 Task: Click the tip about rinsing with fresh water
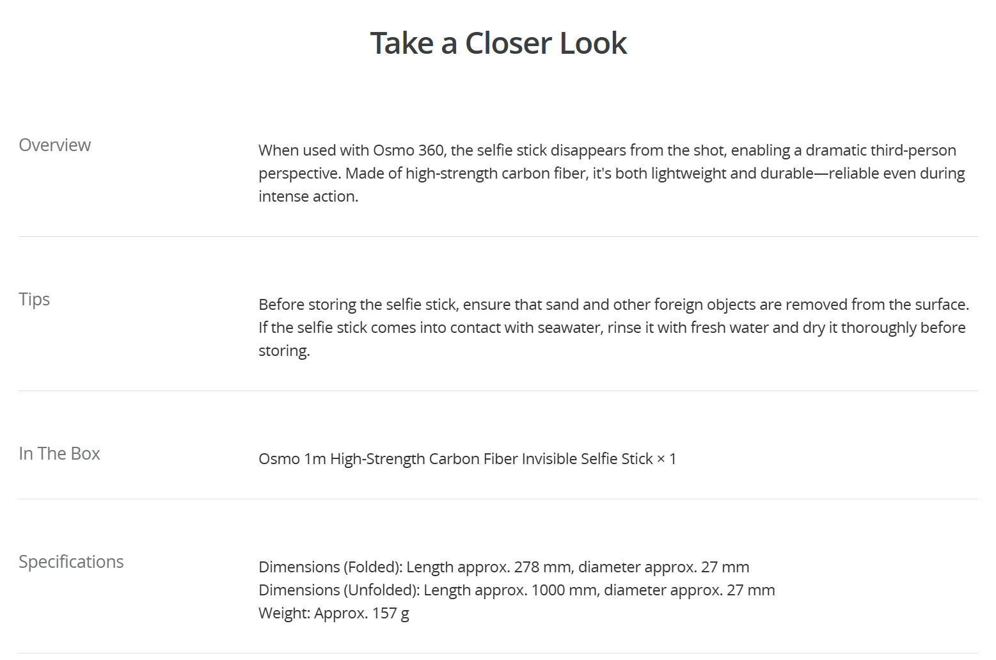(x=612, y=328)
